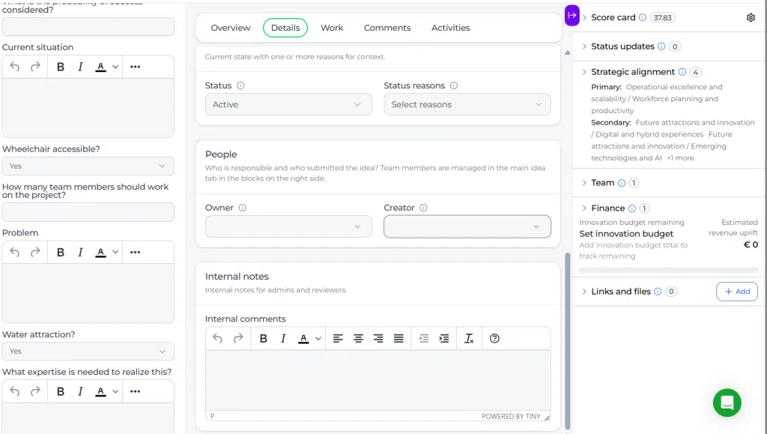Click Italic in Problem editor

(81, 253)
